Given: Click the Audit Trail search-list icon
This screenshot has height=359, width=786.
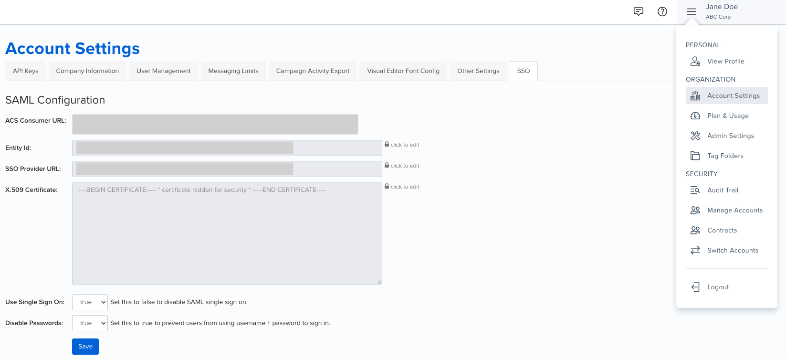Looking at the screenshot, I should (695, 190).
